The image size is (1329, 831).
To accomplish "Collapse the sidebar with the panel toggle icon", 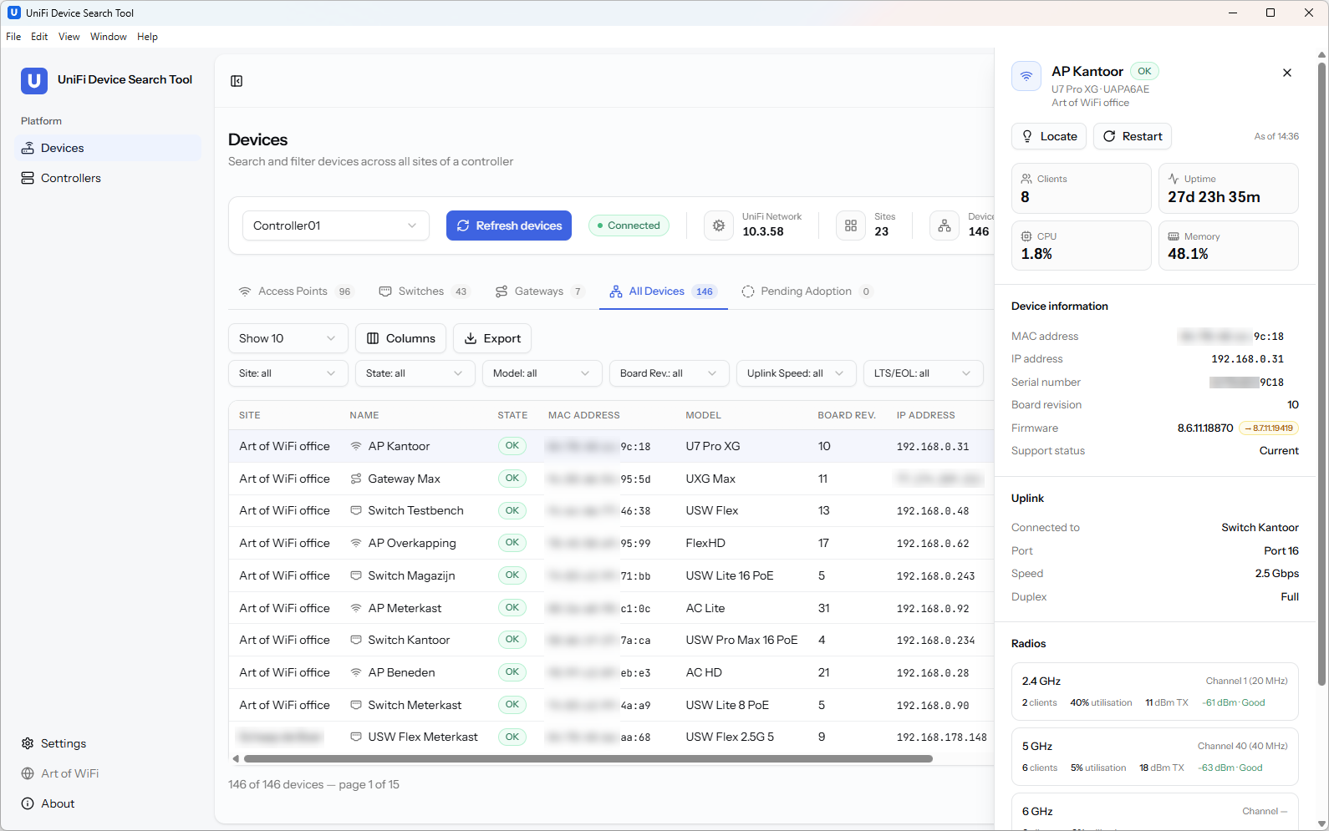I will tap(237, 81).
